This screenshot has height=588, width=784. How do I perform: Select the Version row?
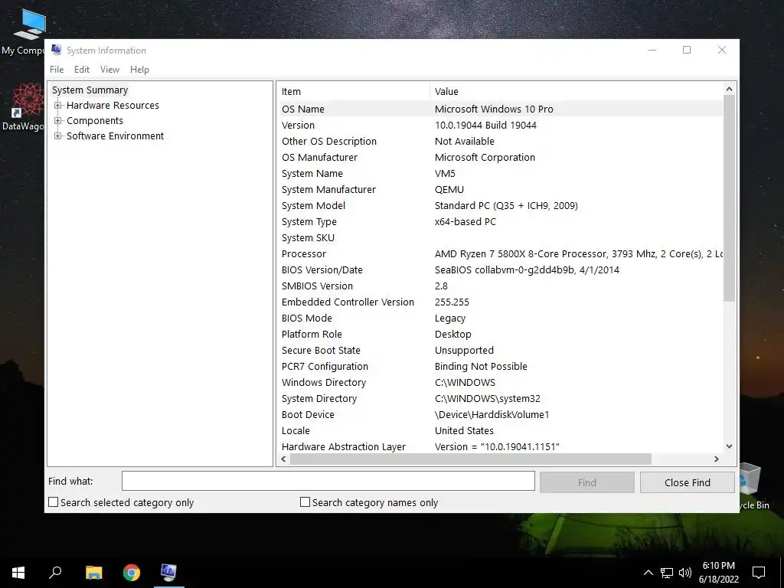pos(500,125)
